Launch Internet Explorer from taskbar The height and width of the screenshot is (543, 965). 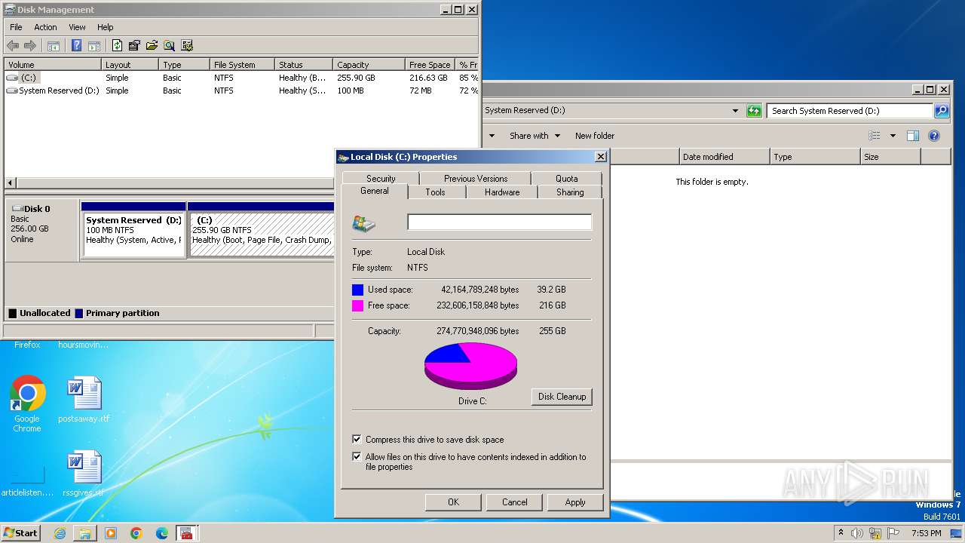(60, 533)
